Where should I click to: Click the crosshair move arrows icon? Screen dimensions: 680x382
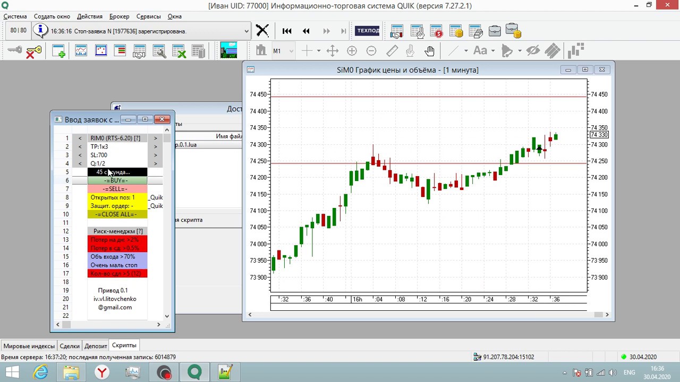pyautogui.click(x=333, y=51)
